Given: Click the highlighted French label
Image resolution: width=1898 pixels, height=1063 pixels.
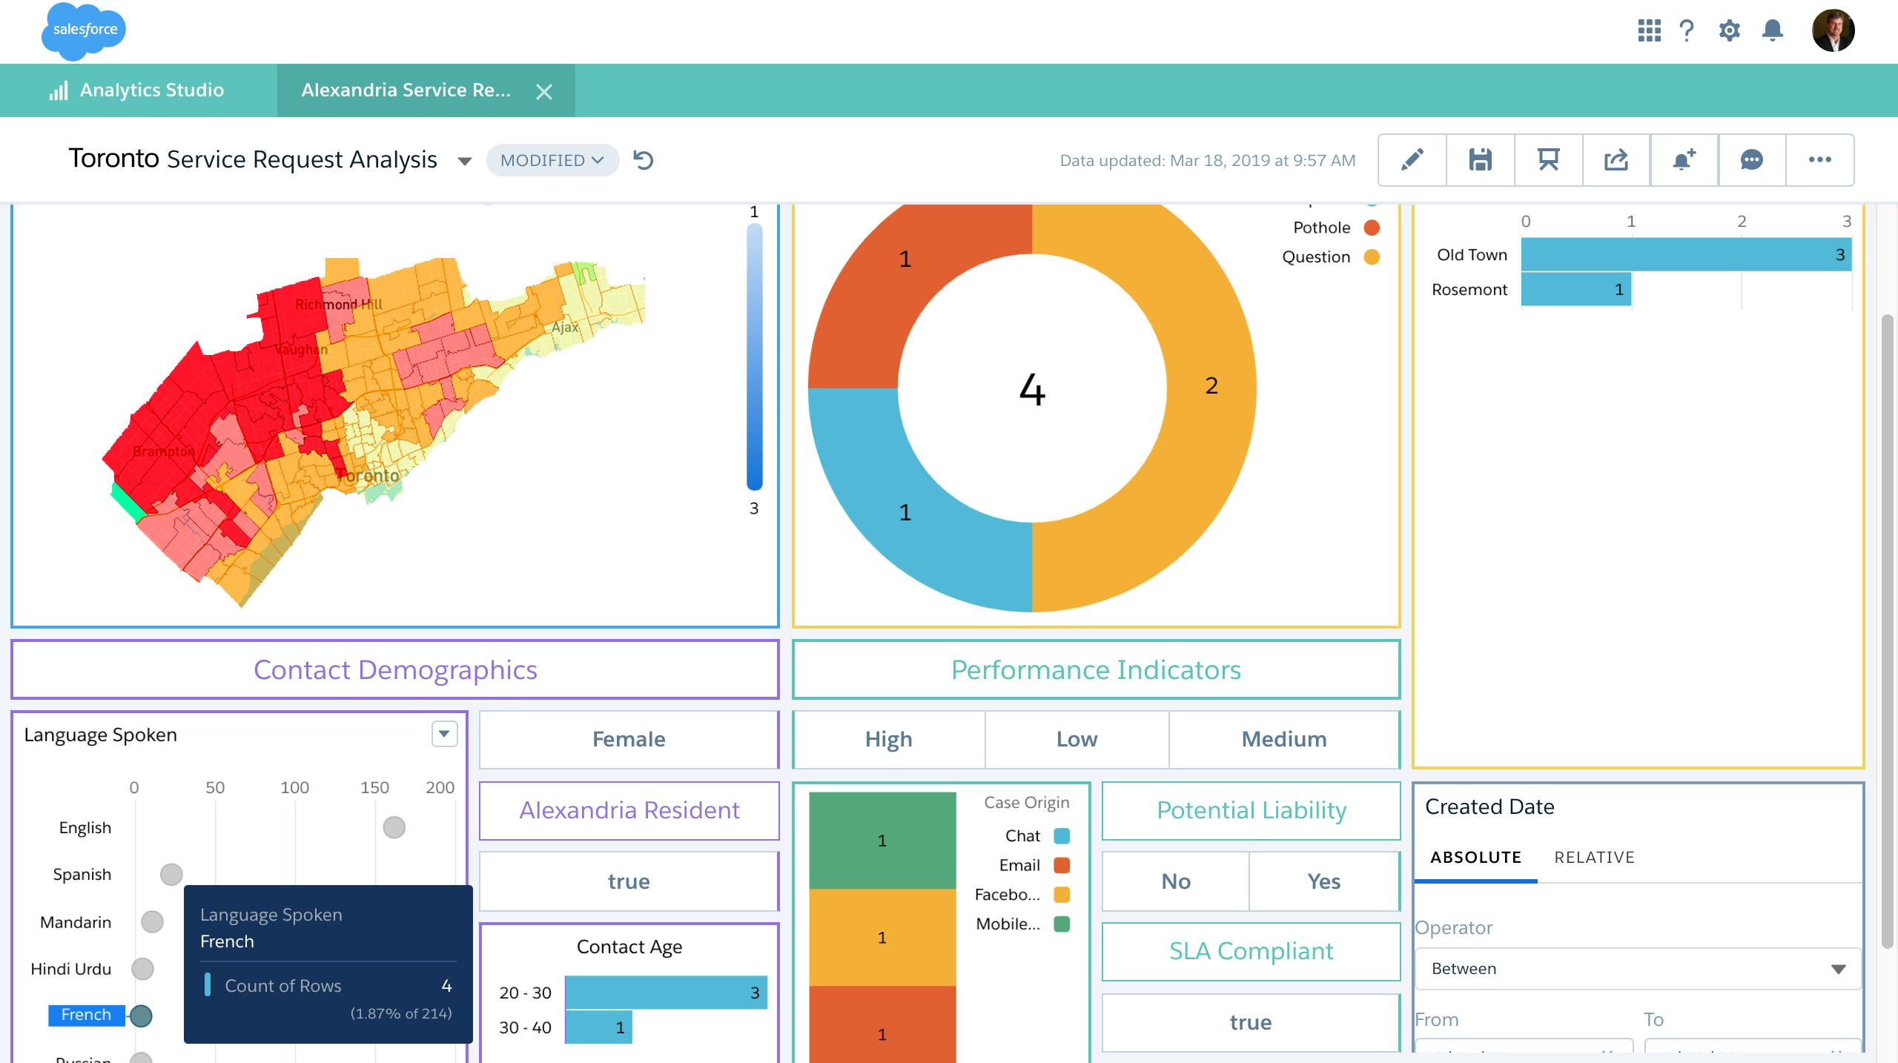Looking at the screenshot, I should [86, 1015].
